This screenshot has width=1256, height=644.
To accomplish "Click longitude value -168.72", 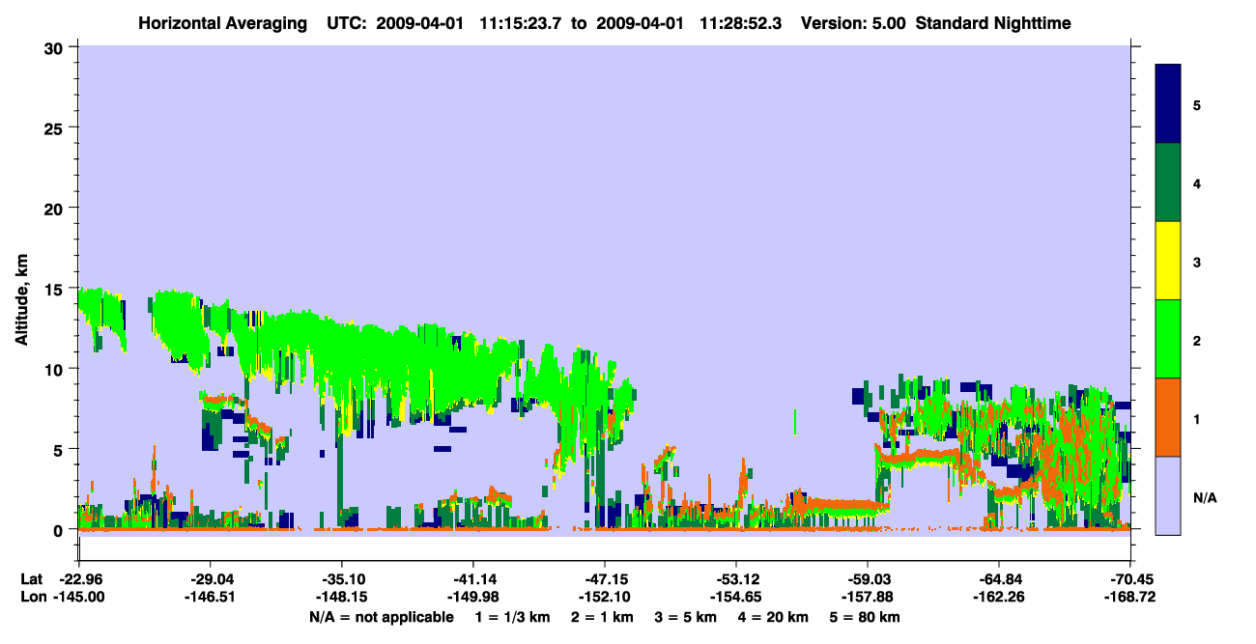I will point(1130,598).
